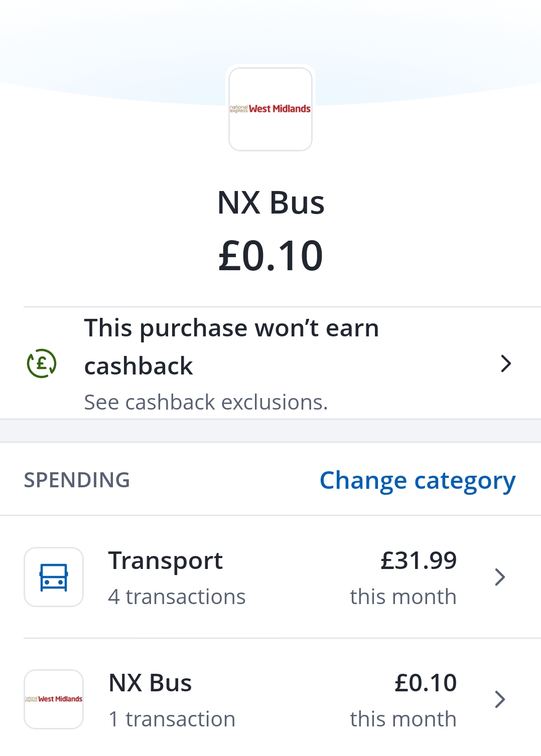The width and height of the screenshot is (541, 756).
Task: Tap the Transport bus category icon
Action: point(54,577)
